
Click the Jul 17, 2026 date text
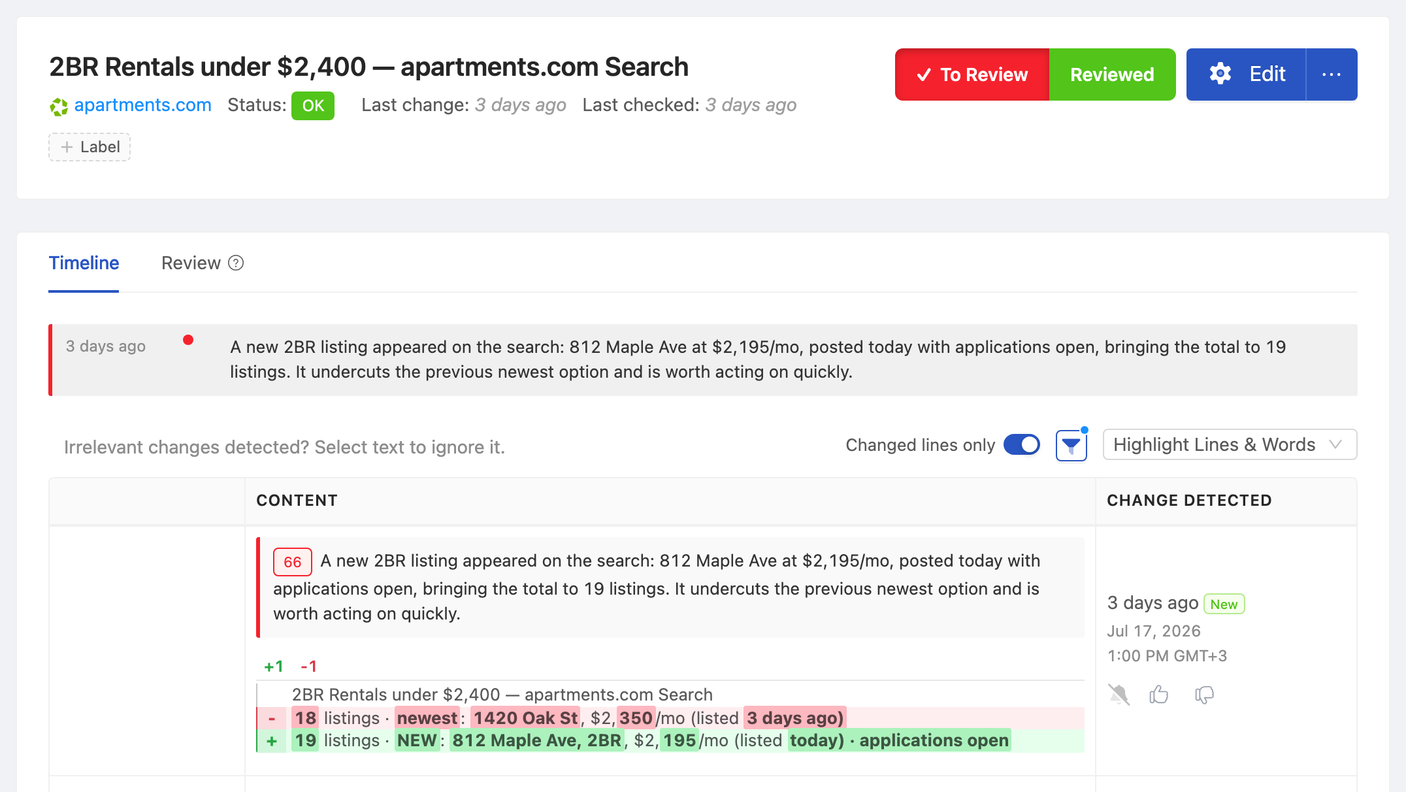1154,631
